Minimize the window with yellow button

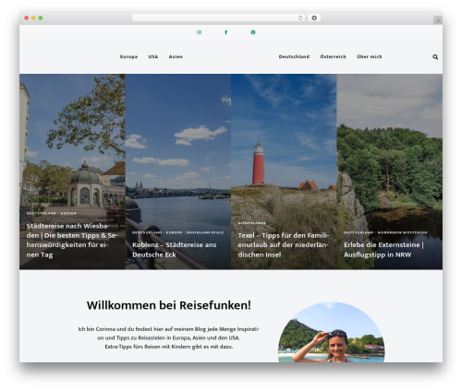[33, 18]
